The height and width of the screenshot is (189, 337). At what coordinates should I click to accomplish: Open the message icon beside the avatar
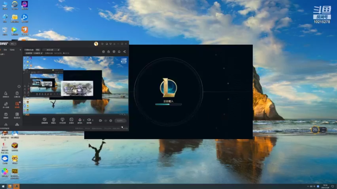pyautogui.click(x=102, y=44)
